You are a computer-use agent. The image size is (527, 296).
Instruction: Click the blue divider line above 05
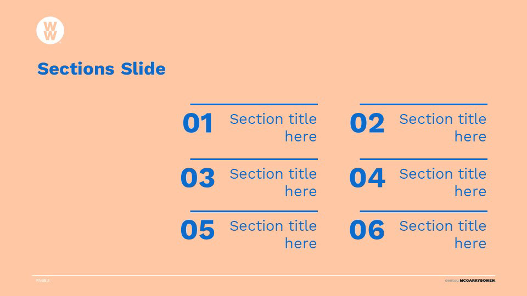coord(254,211)
